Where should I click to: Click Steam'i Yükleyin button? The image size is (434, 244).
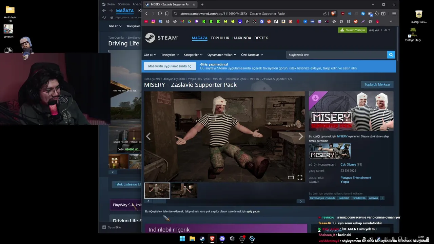[352, 30]
